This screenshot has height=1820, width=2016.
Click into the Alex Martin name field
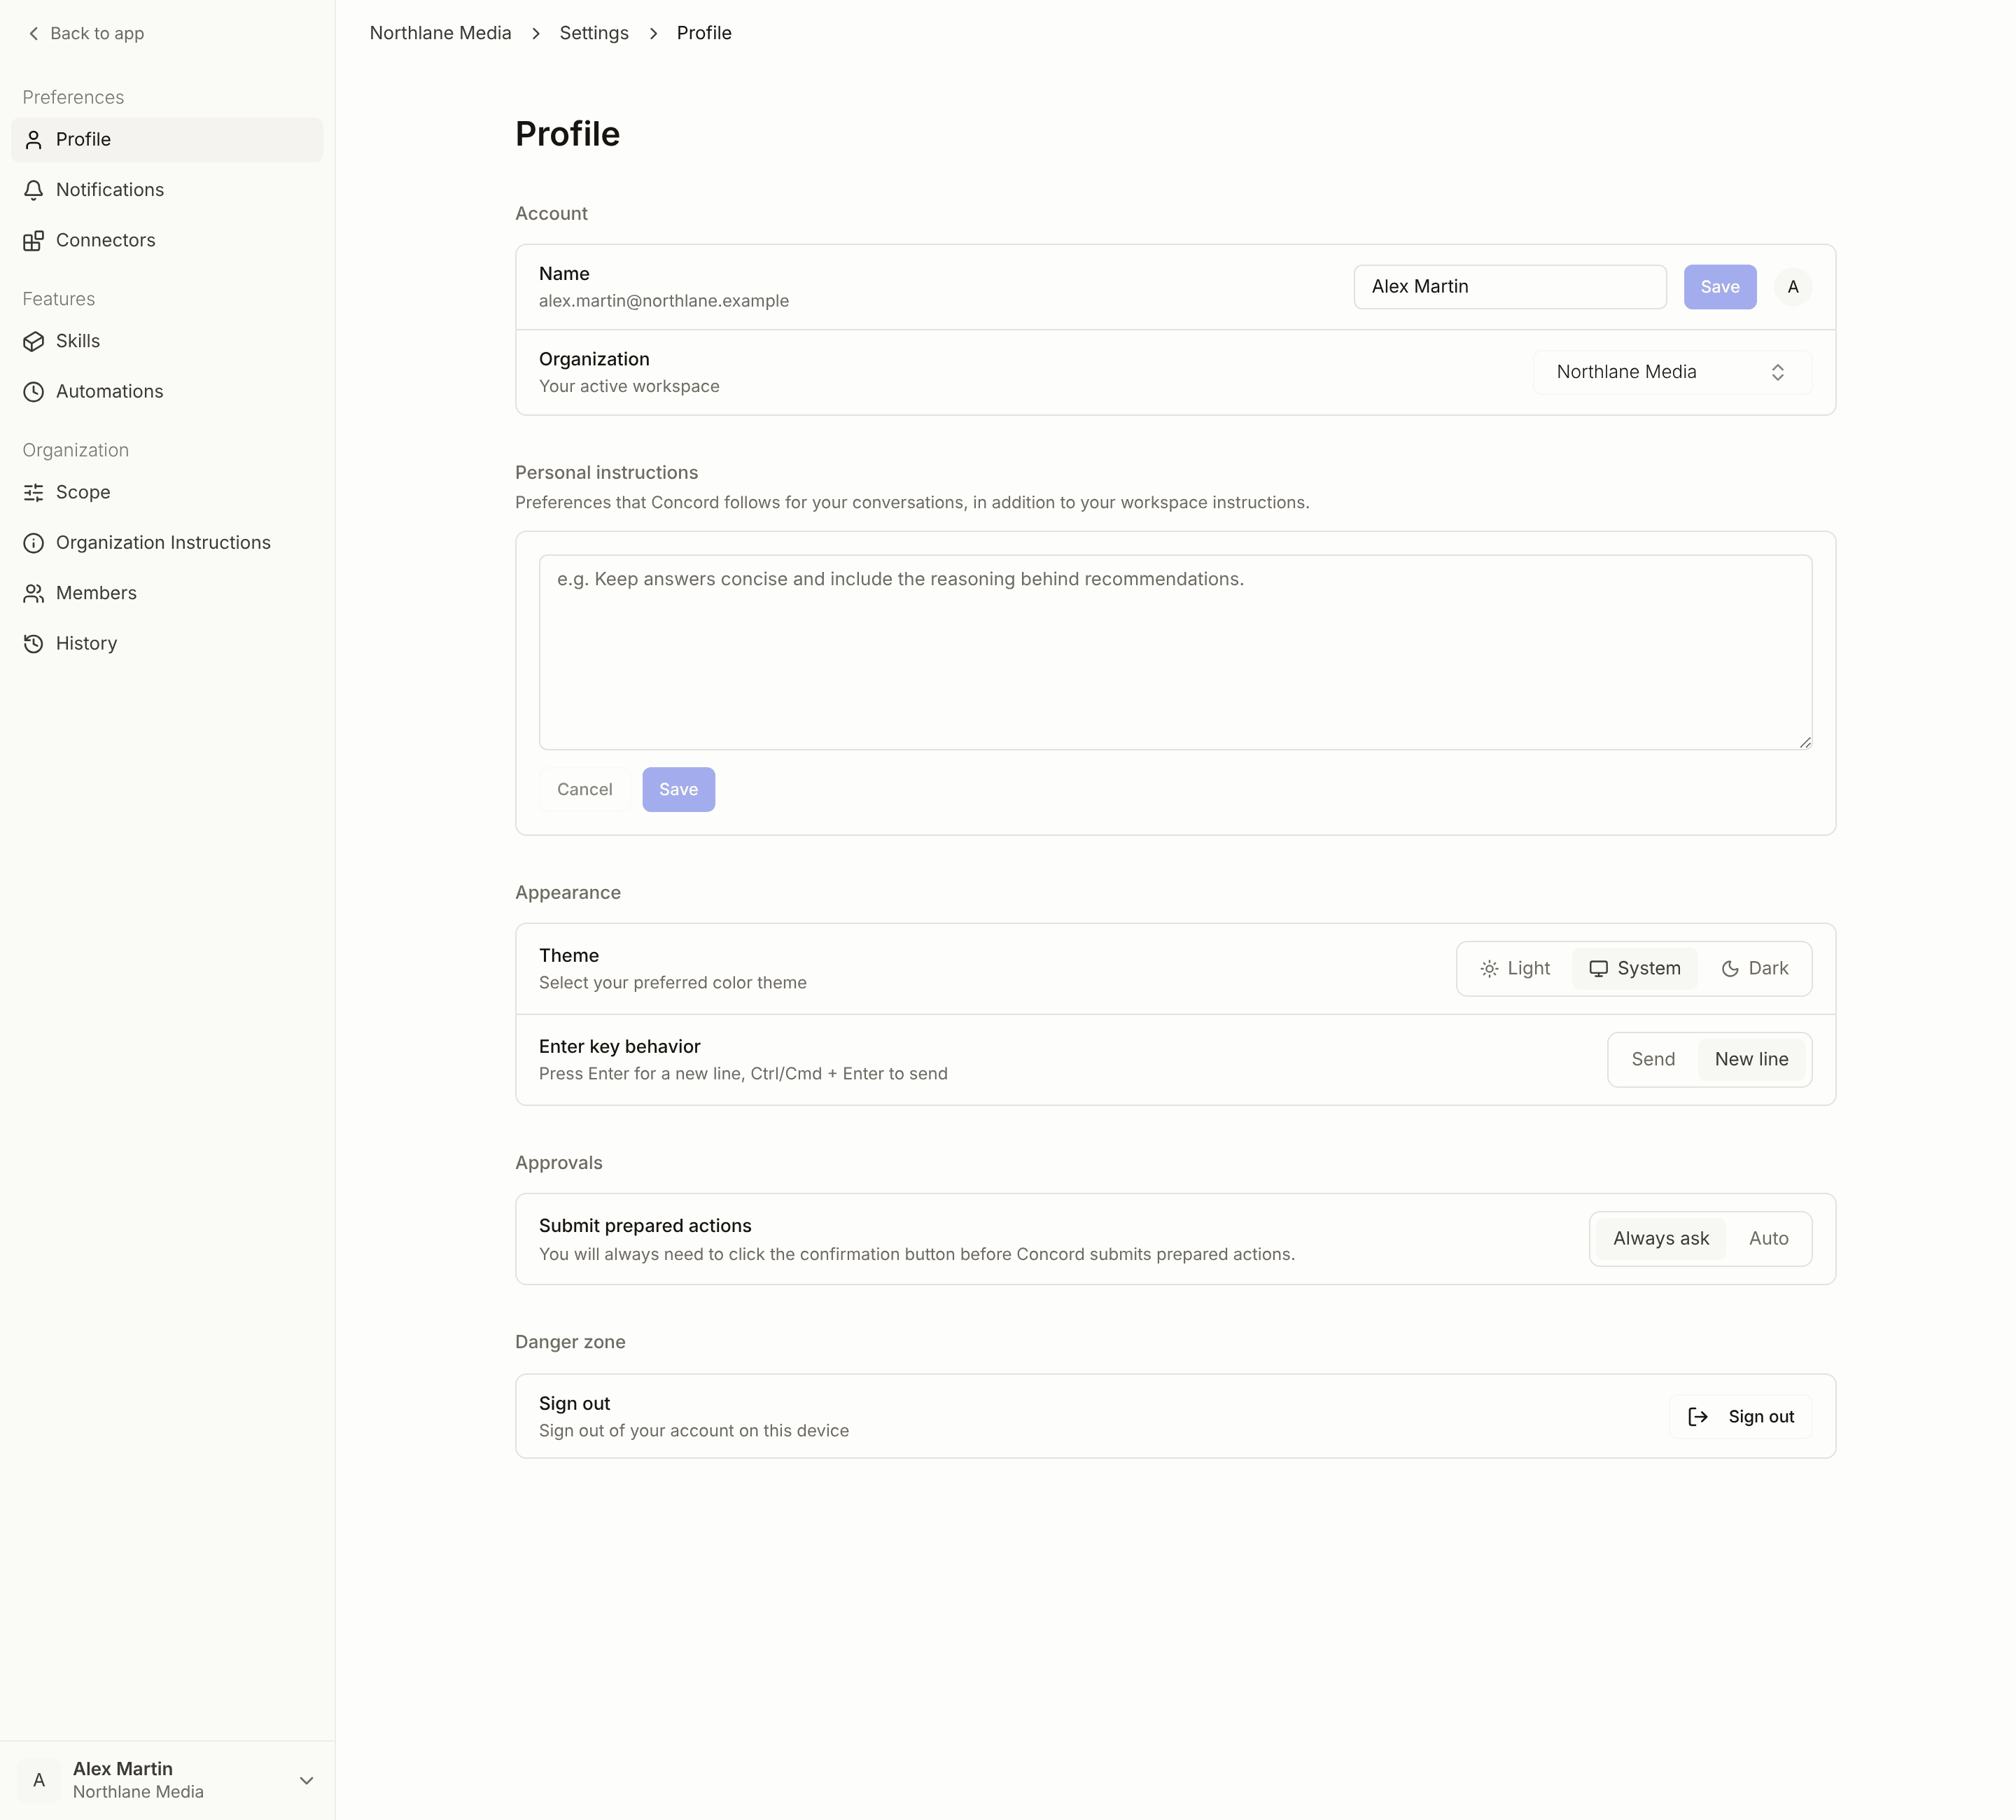(x=1510, y=287)
